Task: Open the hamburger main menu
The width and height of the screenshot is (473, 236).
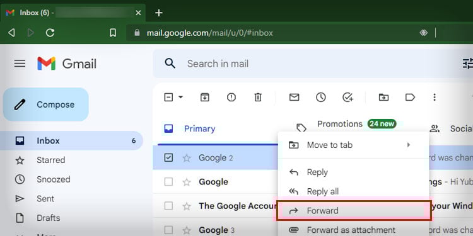Action: (x=20, y=64)
